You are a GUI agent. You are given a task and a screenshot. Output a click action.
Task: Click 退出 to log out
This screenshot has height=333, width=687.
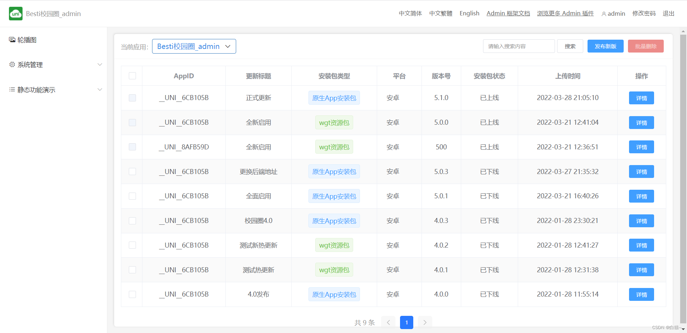click(668, 14)
